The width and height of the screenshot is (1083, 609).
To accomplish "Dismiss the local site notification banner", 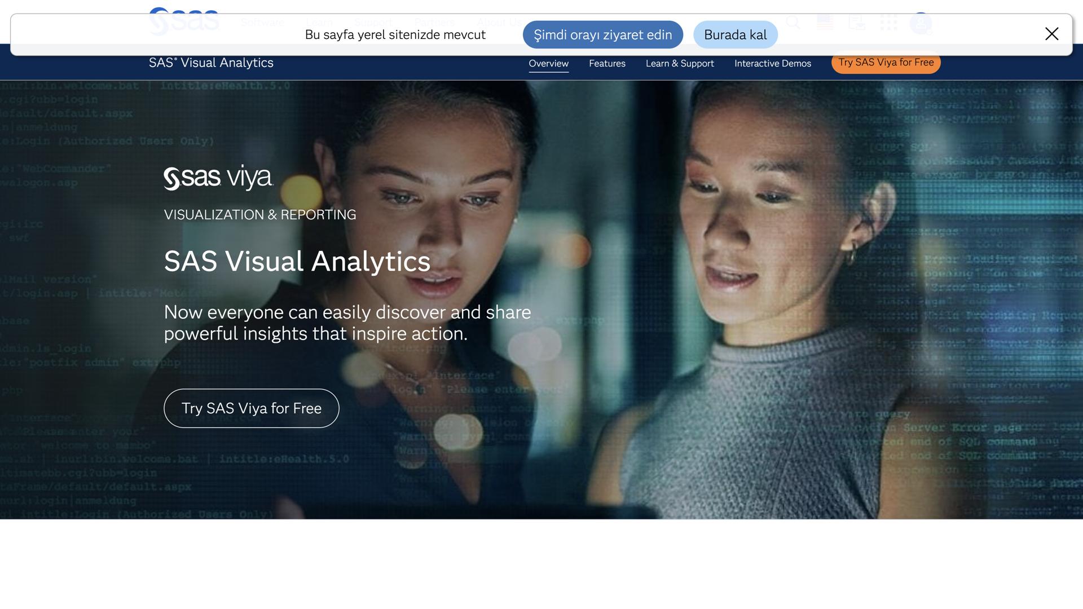I will click(1052, 34).
